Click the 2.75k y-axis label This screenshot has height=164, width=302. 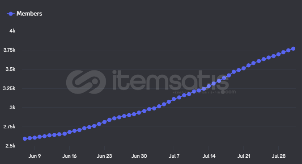(x=9, y=127)
